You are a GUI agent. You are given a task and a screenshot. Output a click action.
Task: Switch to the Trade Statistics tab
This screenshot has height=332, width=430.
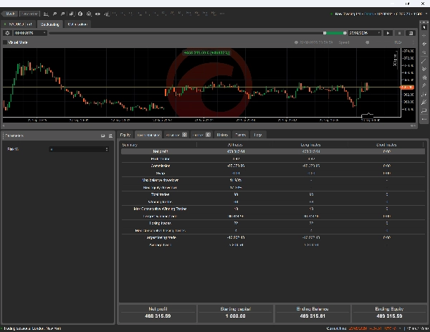(148, 135)
